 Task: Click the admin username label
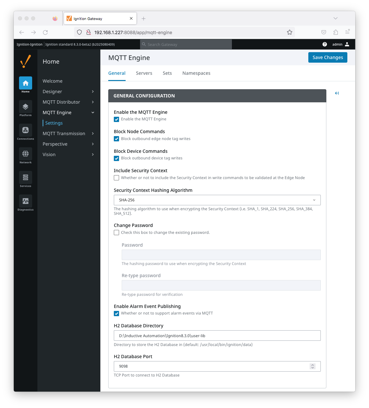coord(337,44)
